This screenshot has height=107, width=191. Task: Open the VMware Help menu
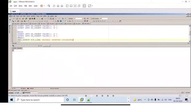point(36,6)
